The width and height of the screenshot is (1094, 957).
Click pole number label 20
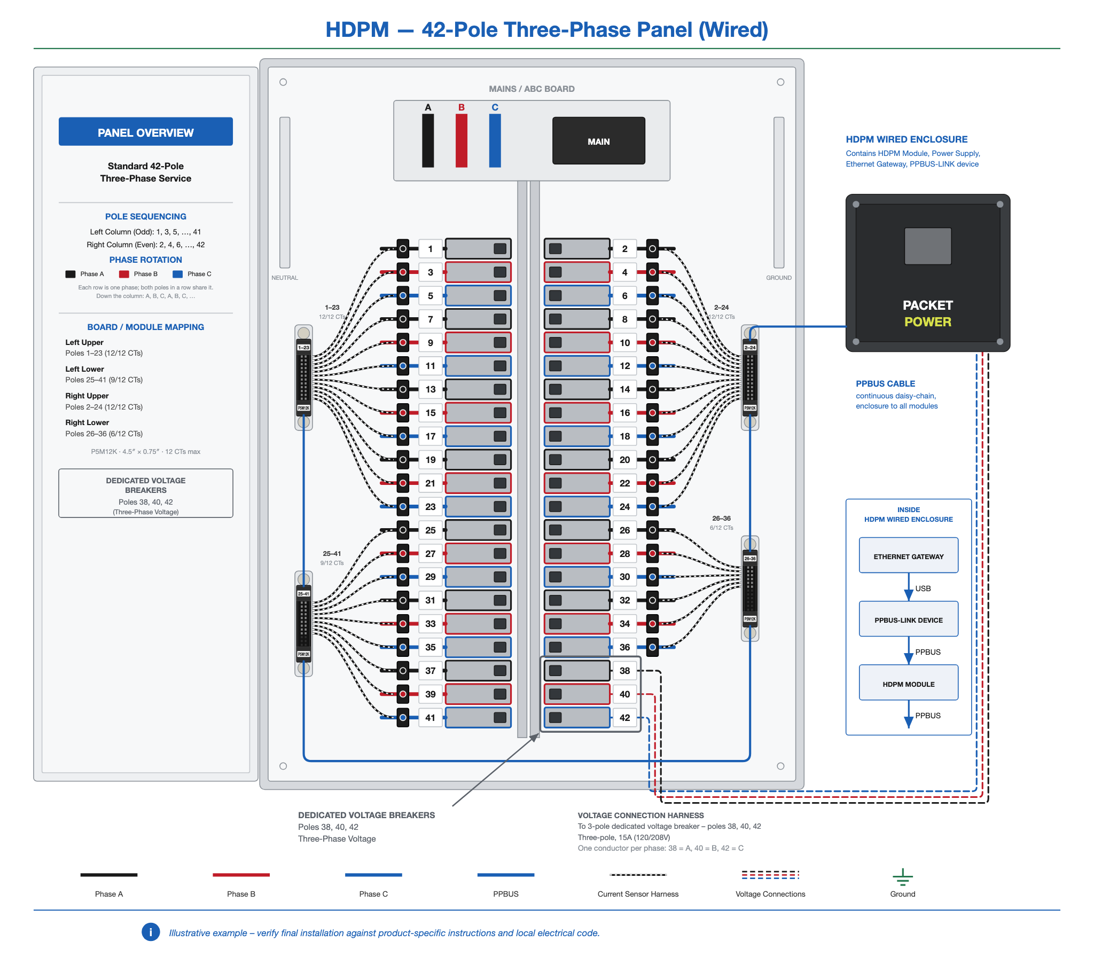pyautogui.click(x=624, y=460)
